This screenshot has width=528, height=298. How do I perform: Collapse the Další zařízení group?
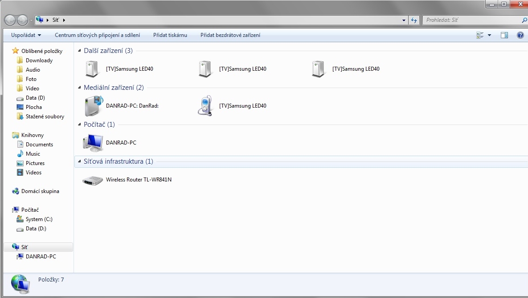click(x=80, y=51)
